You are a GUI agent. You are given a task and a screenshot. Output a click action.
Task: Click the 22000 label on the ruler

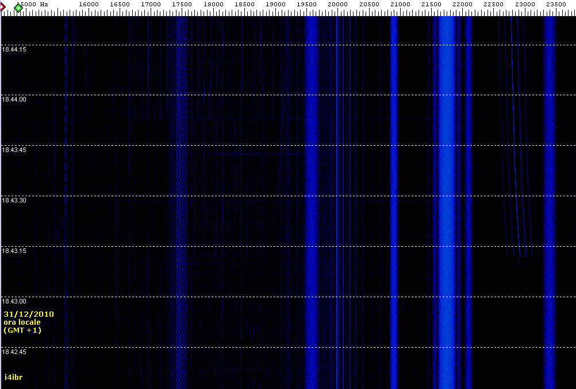pyautogui.click(x=462, y=4)
